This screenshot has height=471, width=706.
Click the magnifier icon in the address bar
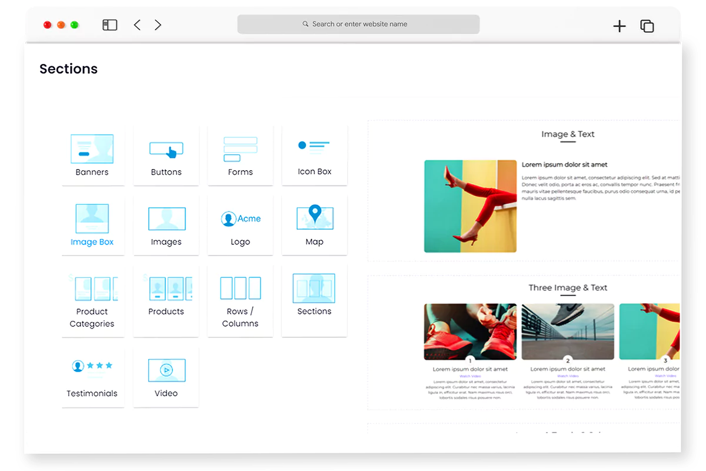click(x=305, y=24)
